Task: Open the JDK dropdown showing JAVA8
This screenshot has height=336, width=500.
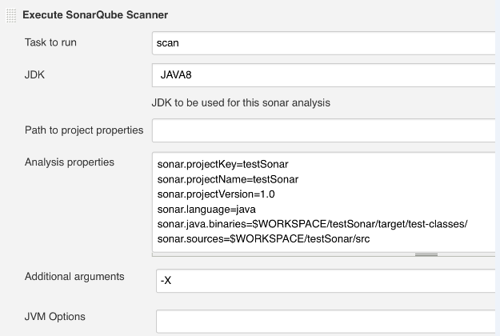Action: [324, 75]
